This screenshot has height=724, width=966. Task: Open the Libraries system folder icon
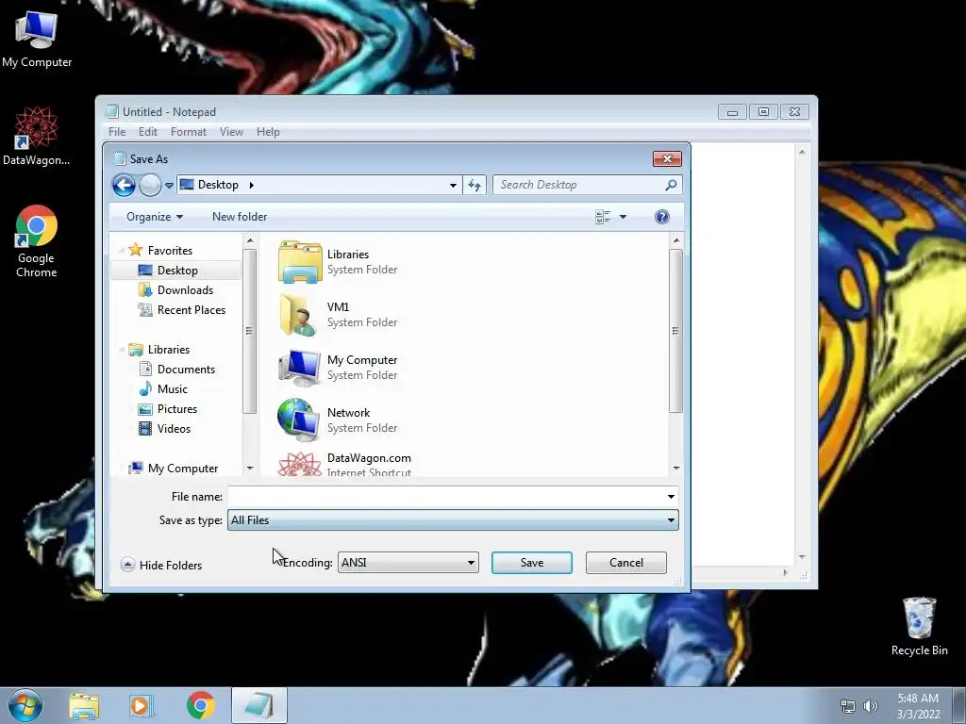tap(299, 262)
